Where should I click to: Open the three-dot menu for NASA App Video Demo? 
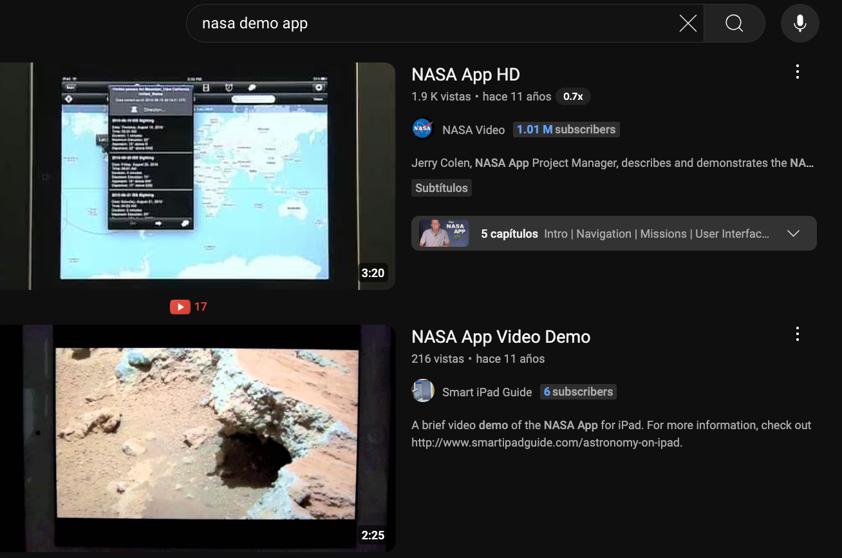point(797,334)
